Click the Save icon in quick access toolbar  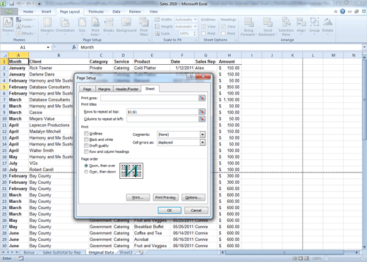(x=11, y=4)
